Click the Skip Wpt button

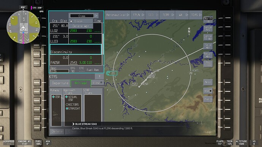208,46
